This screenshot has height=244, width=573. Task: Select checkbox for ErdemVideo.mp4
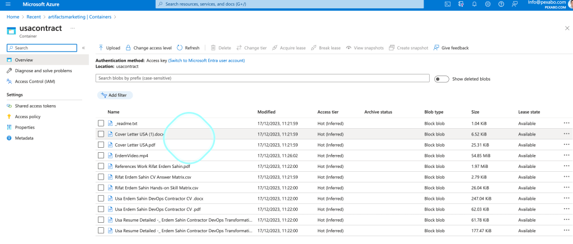coord(101,156)
